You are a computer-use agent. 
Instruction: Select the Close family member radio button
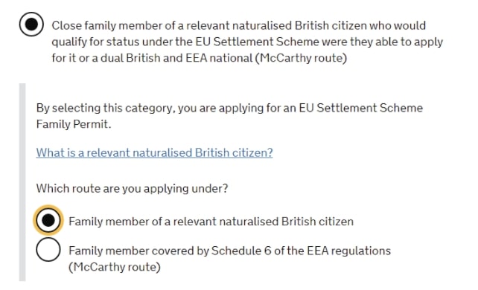pos(31,24)
